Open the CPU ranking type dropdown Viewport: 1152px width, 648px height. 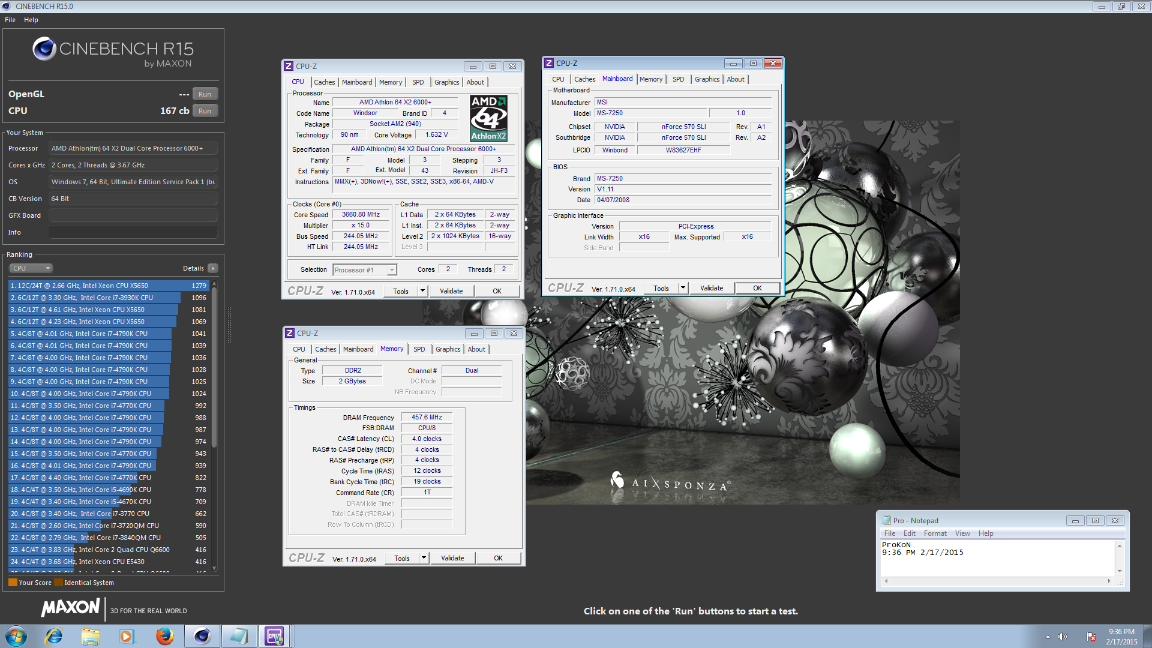(x=31, y=268)
